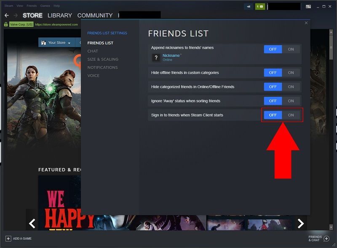Turn ON Ignore 'Away' status when sorting
The height and width of the screenshot is (248, 337).
[291, 101]
